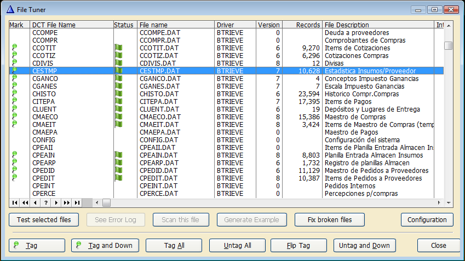Go to previous record arrow button

[35, 202]
